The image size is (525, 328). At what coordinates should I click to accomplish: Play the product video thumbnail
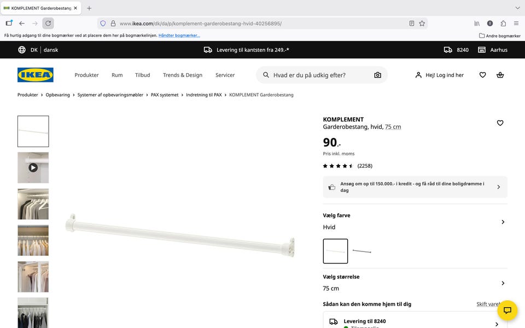point(33,168)
